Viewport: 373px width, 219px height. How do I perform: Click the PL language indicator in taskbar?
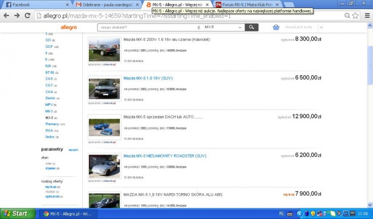pos(281,214)
